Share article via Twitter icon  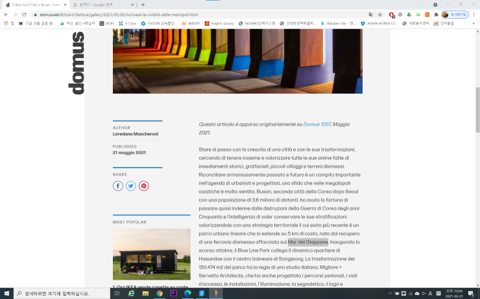click(131, 186)
